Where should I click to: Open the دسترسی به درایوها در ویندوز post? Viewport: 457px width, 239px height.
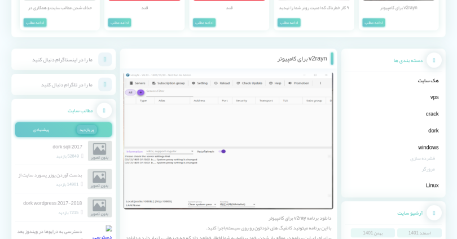(x=50, y=232)
